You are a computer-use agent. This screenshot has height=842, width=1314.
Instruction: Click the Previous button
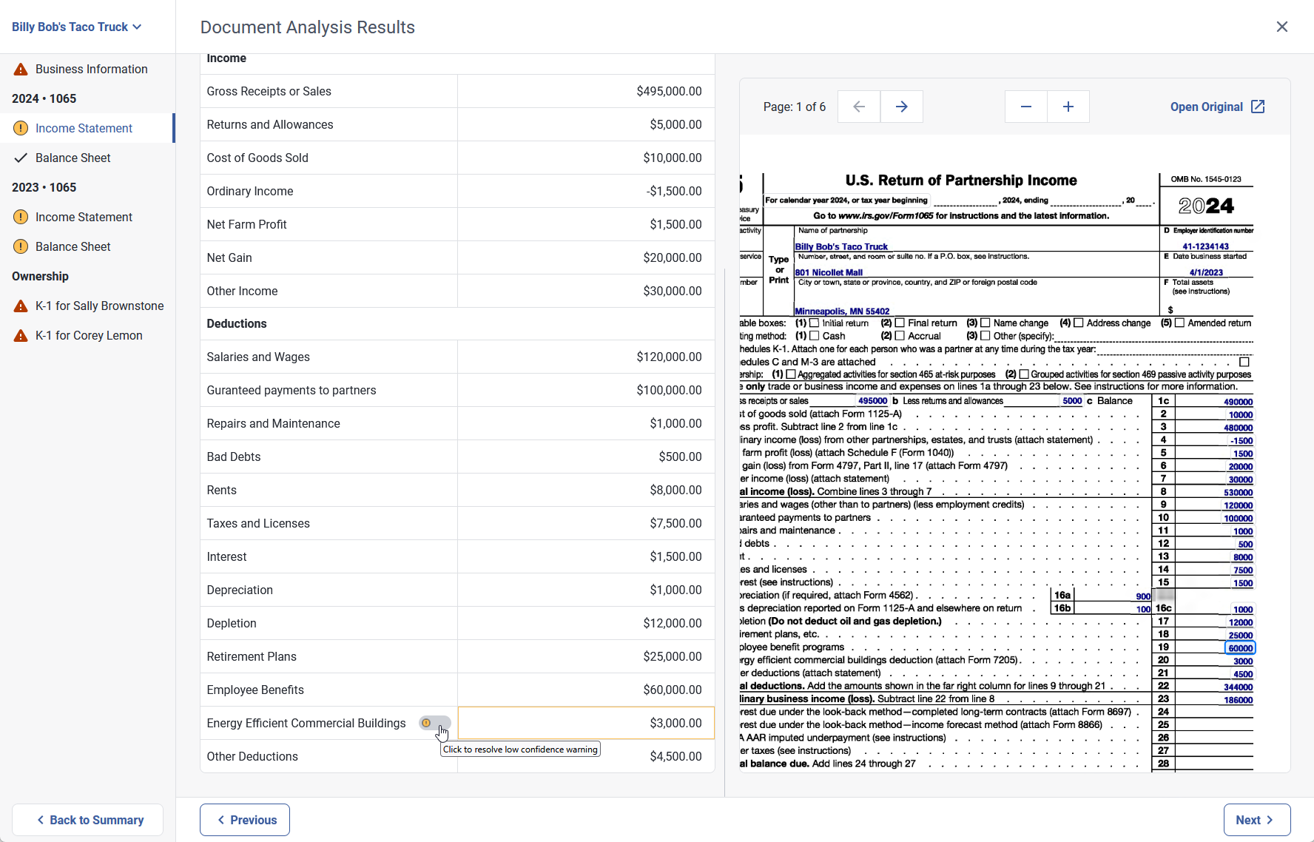coord(245,820)
